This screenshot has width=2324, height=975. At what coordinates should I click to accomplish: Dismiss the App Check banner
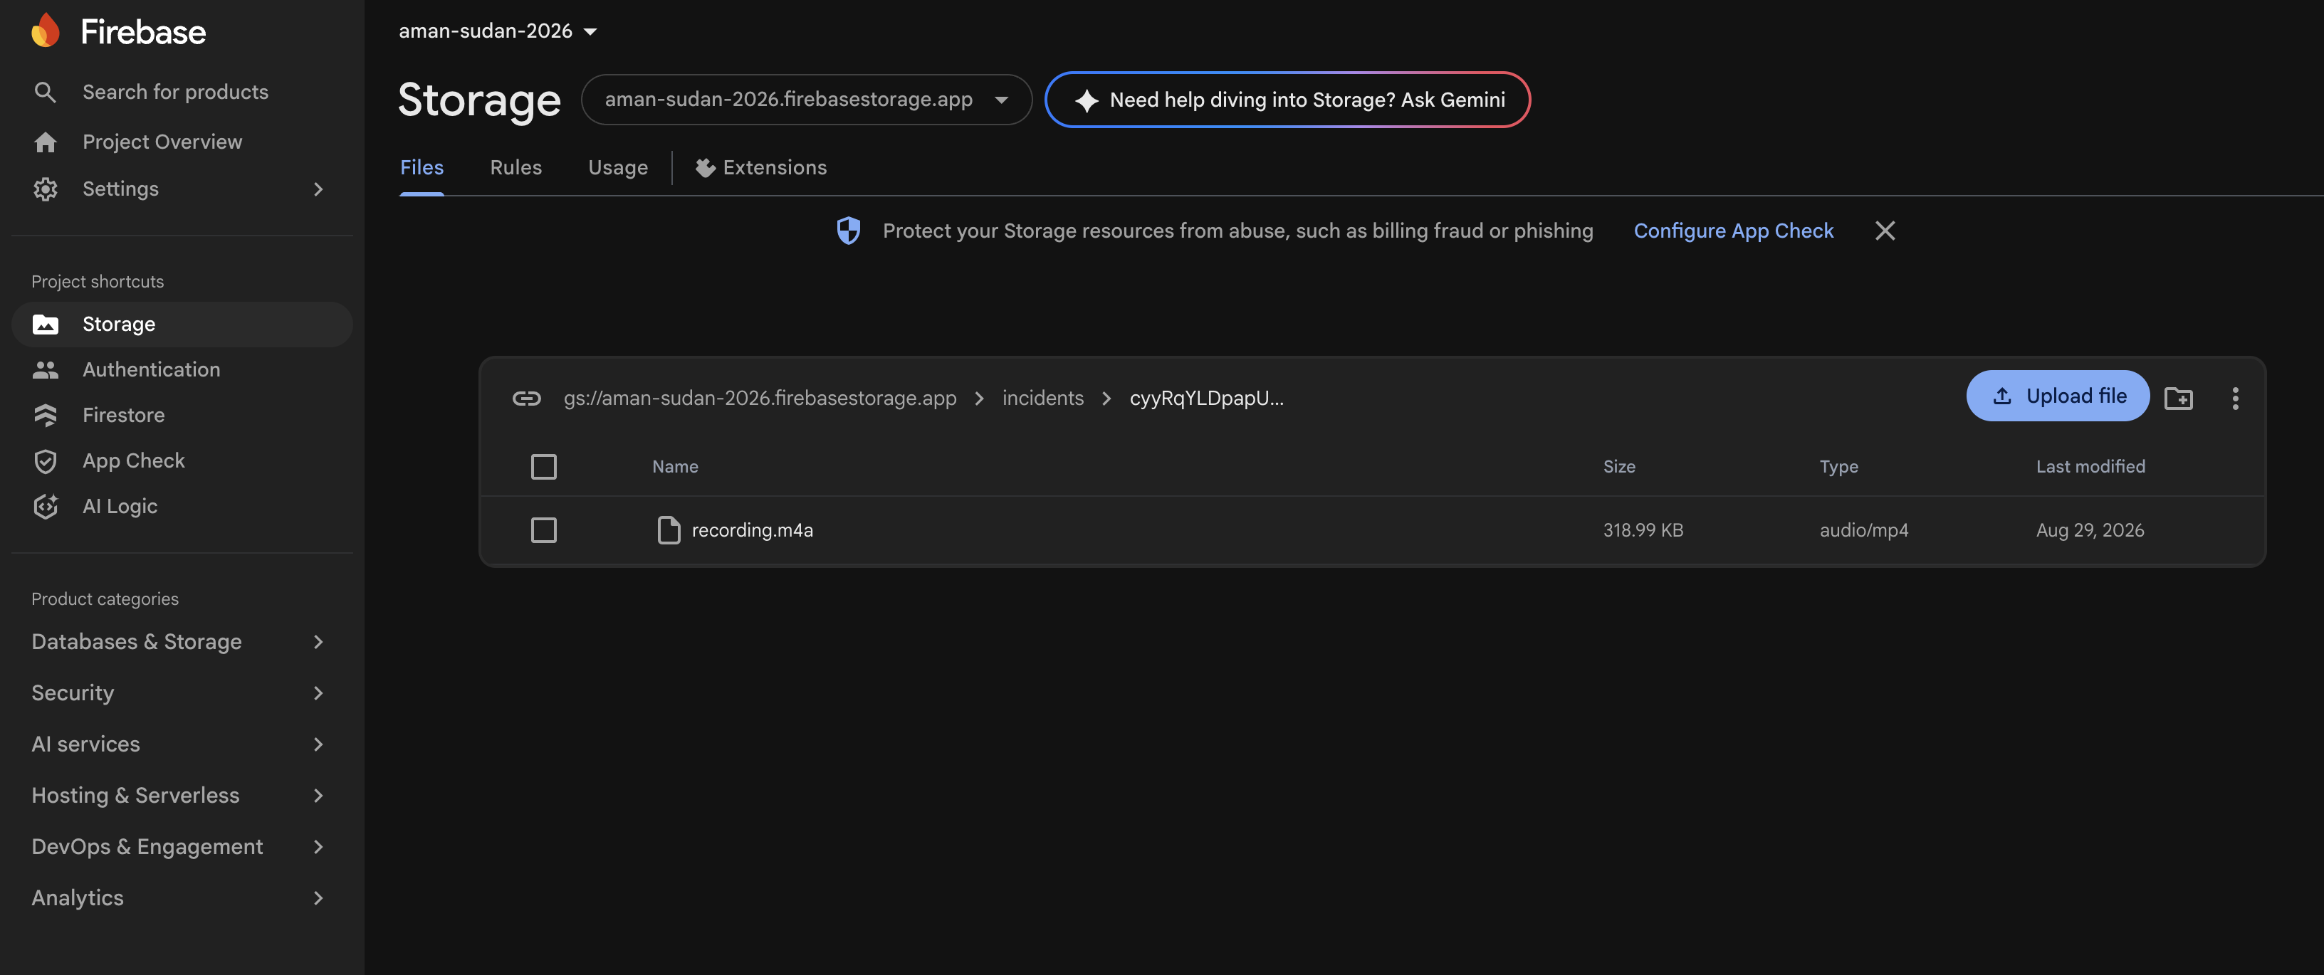coord(1885,231)
